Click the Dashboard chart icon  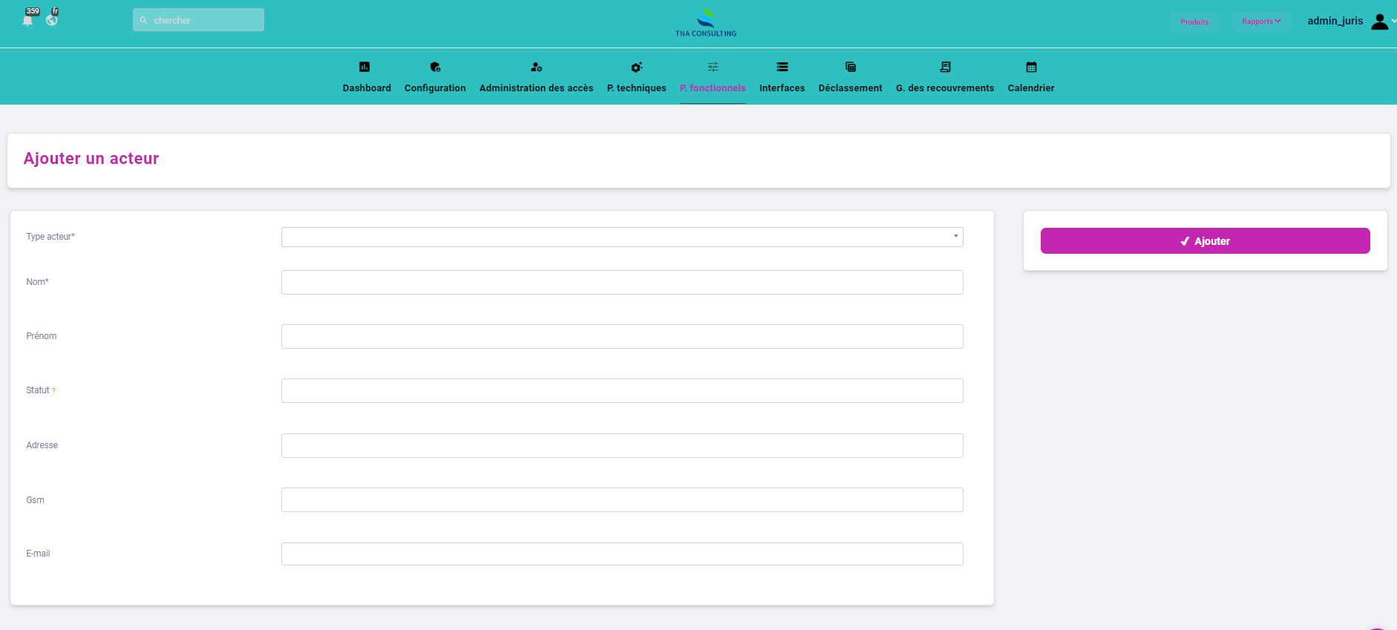[364, 67]
